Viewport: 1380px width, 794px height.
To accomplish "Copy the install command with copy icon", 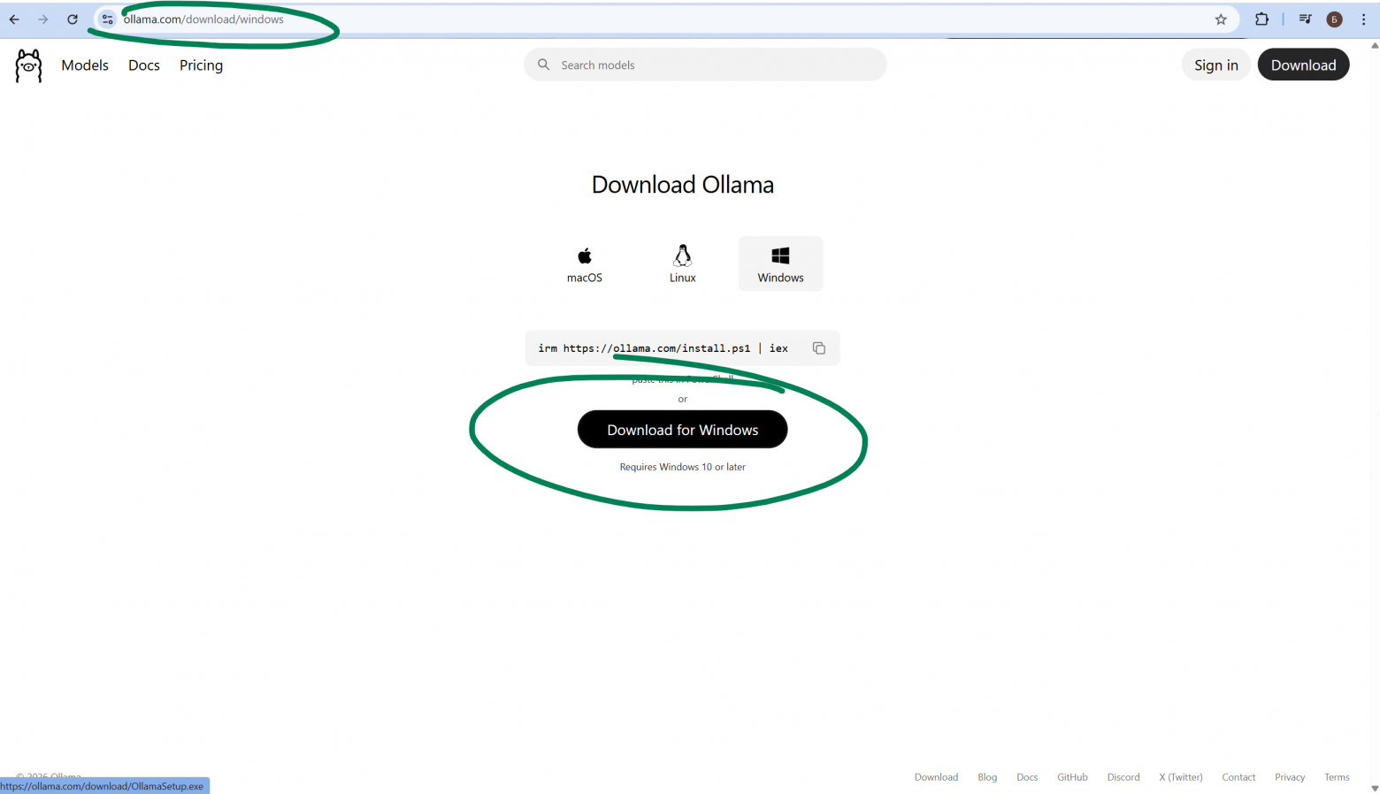I will (819, 348).
